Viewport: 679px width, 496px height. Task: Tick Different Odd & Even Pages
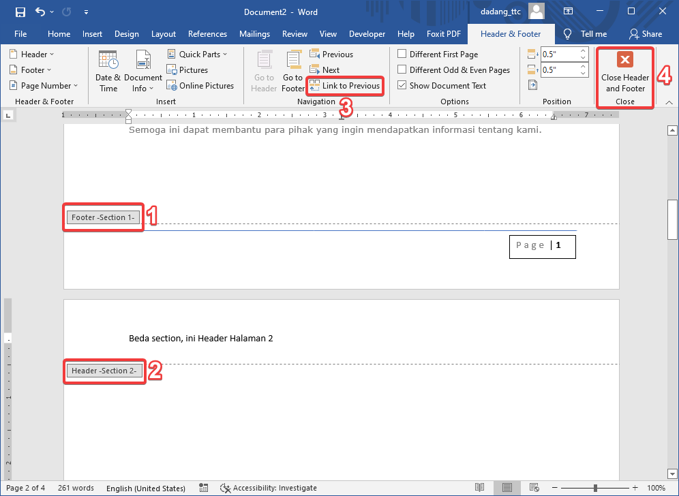click(x=402, y=70)
